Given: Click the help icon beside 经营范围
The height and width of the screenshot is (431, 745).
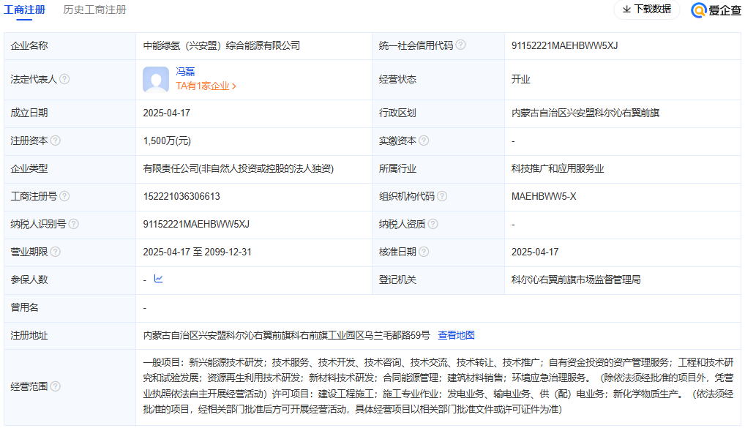Looking at the screenshot, I should click(x=56, y=386).
